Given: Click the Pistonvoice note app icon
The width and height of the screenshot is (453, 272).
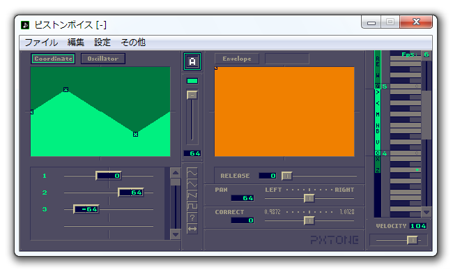Looking at the screenshot, I should [25, 25].
